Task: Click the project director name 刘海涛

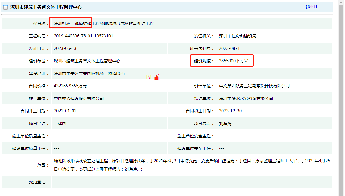Action: pos(225,123)
